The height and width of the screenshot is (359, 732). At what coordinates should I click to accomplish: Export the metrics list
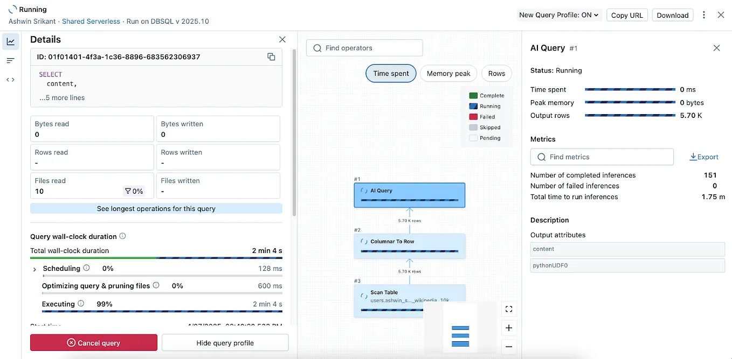click(x=704, y=157)
